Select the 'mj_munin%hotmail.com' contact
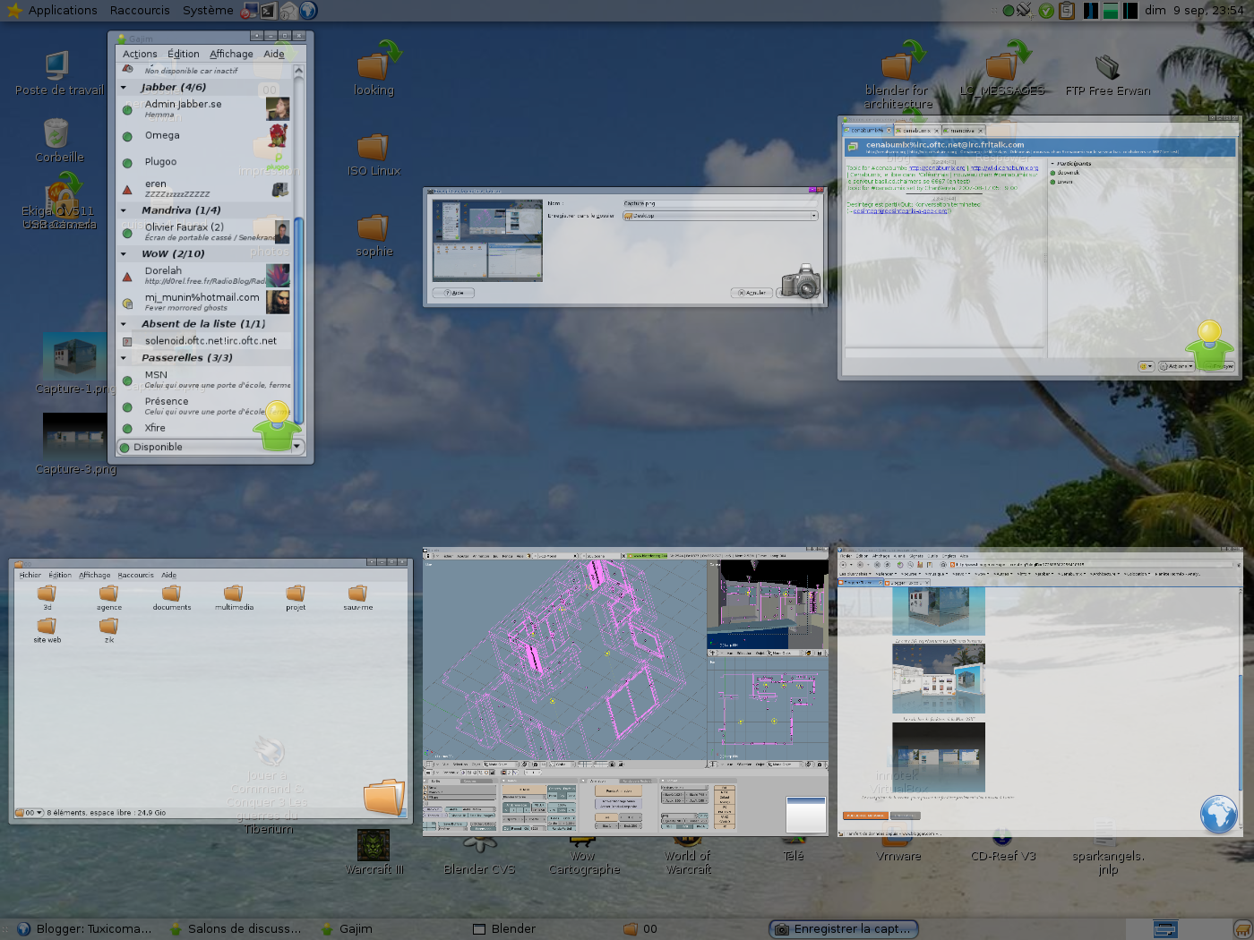Image resolution: width=1254 pixels, height=940 pixels. 206,302
